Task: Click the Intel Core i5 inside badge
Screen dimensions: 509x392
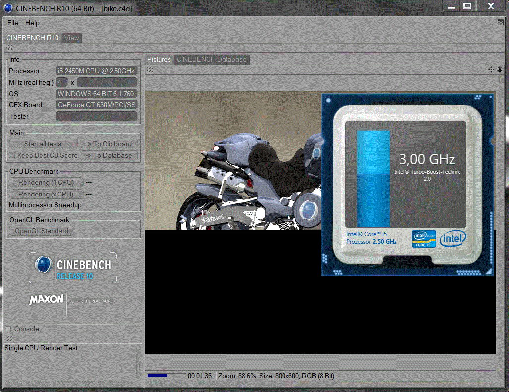Action: pyautogui.click(x=424, y=239)
